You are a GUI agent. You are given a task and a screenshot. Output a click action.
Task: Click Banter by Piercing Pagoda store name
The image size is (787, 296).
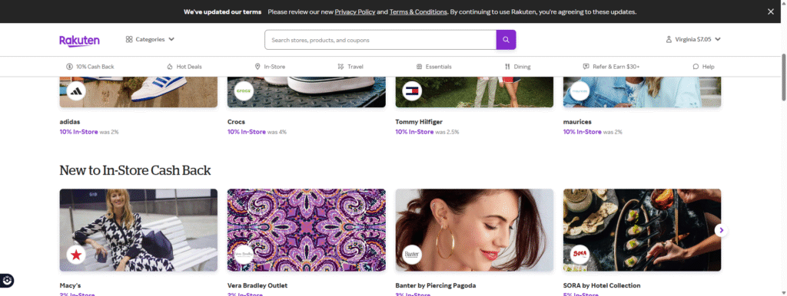tap(436, 285)
